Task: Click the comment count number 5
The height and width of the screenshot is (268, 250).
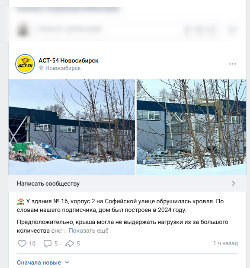Action: click(56, 243)
